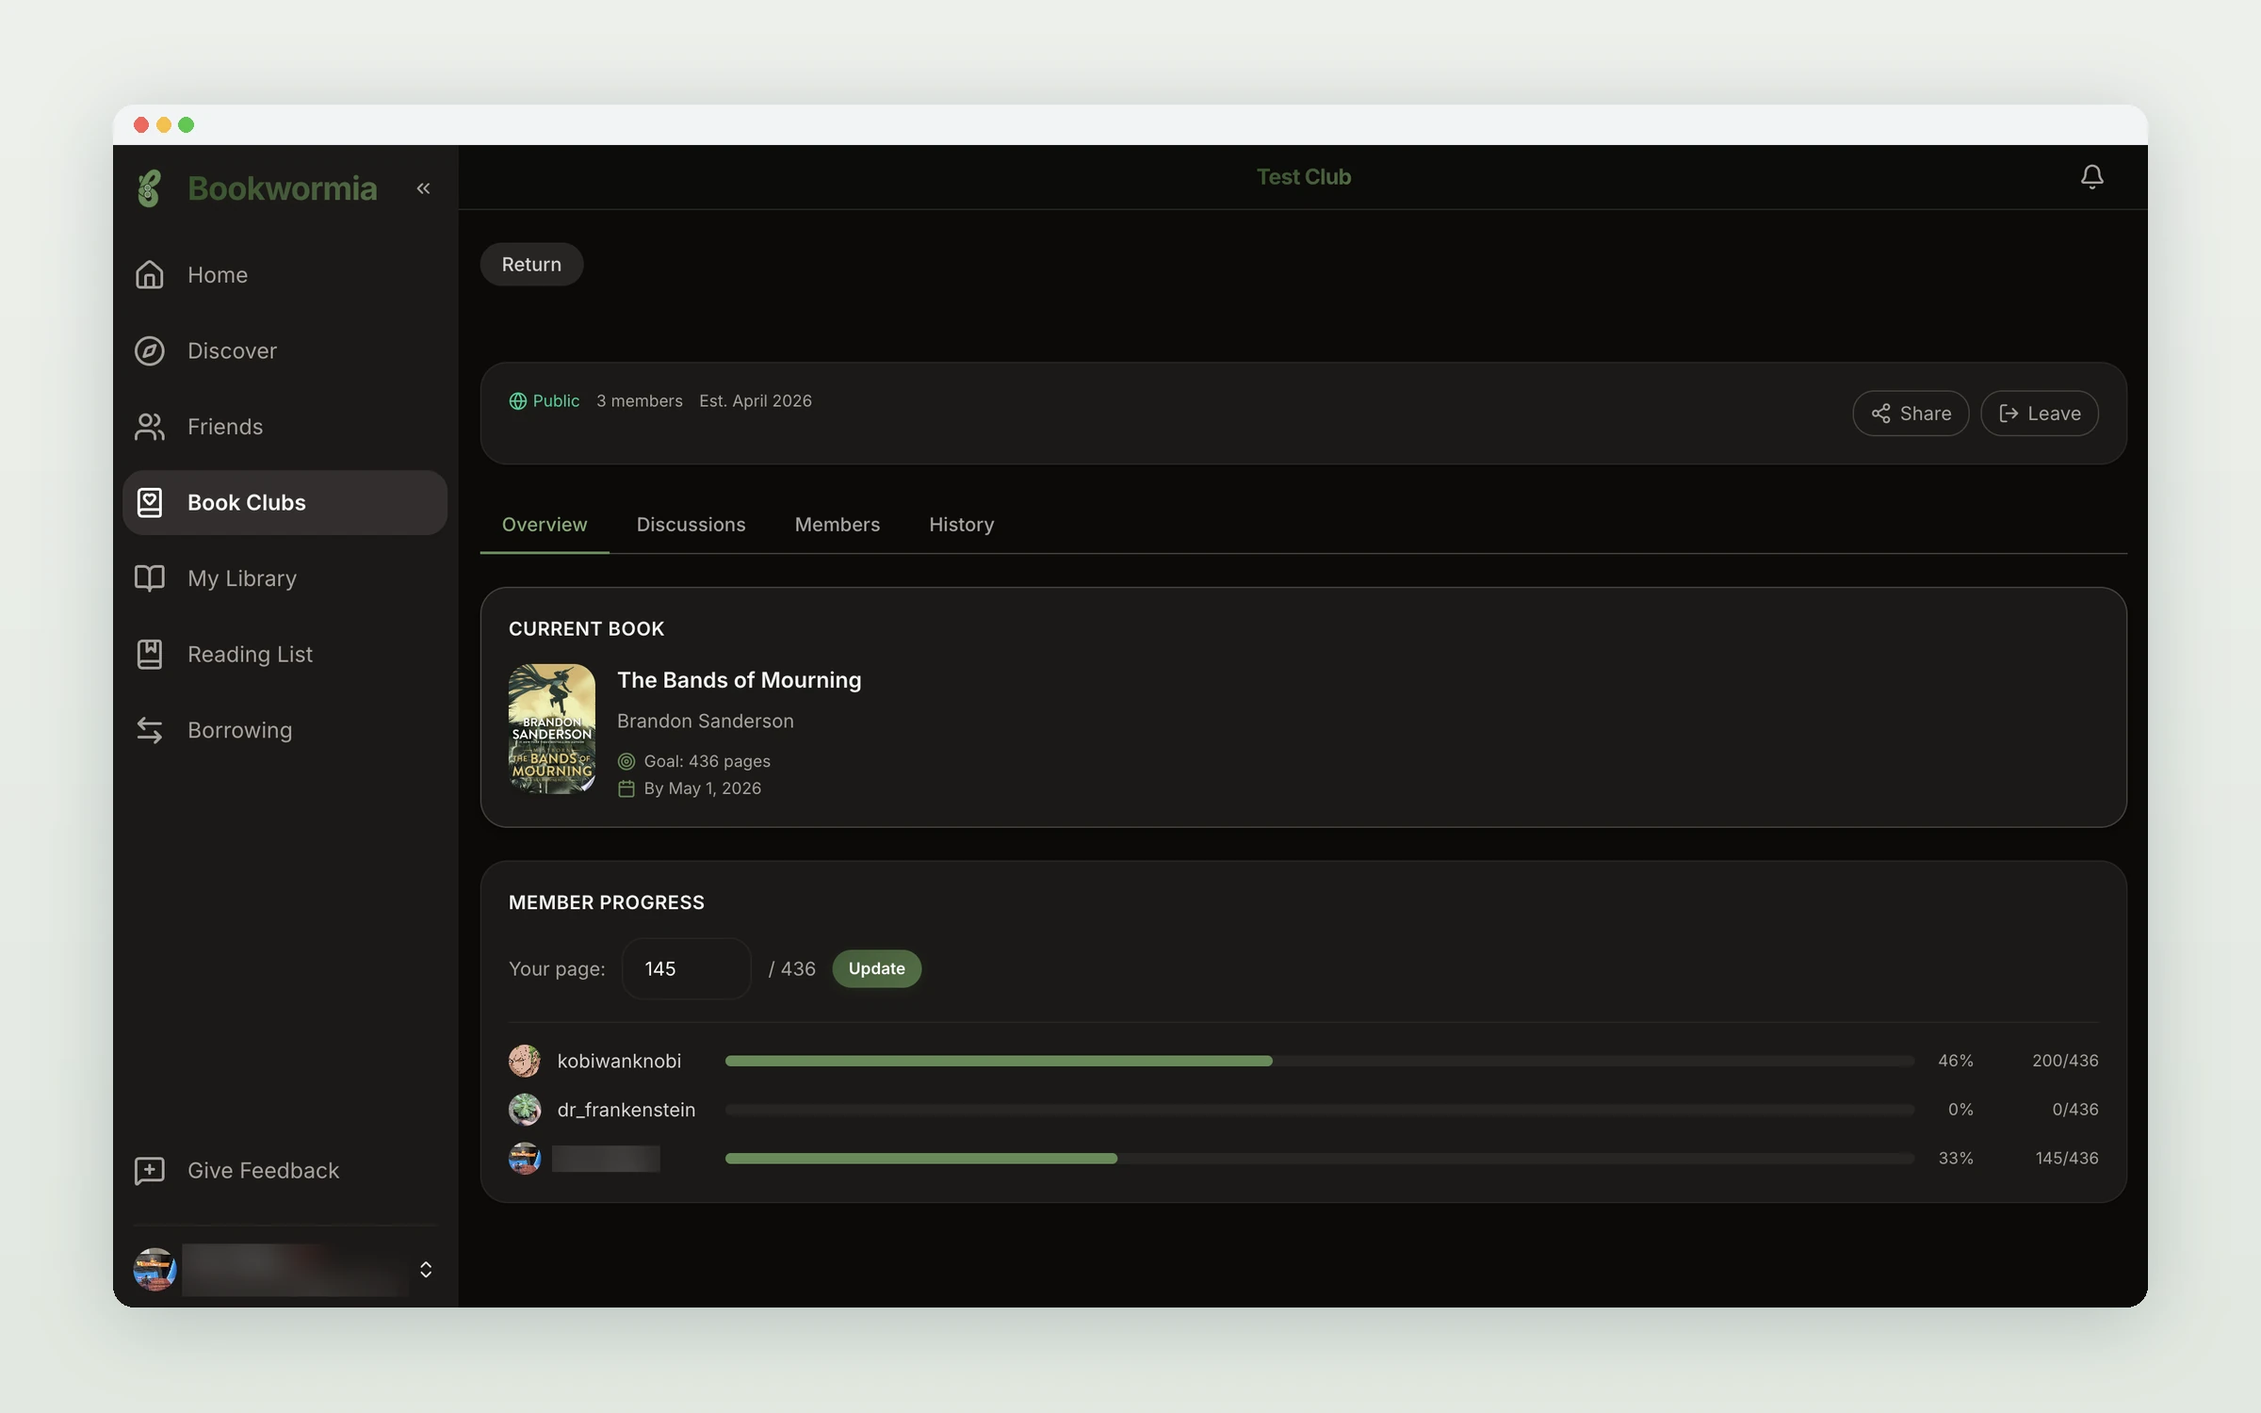Click the dr_frankenstein username
This screenshot has width=2261, height=1413.
coord(626,1110)
